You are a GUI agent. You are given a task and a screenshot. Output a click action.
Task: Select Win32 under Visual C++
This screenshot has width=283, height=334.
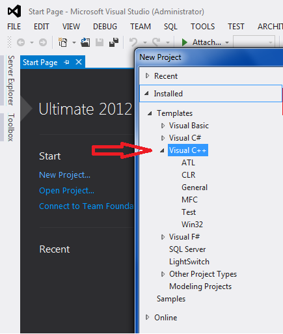pos(192,225)
